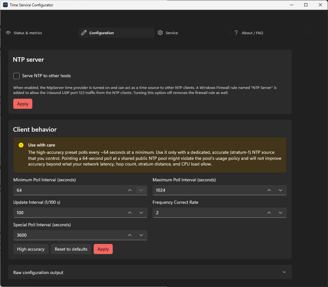Click the question mark icon beside About / FAQ

(236, 33)
